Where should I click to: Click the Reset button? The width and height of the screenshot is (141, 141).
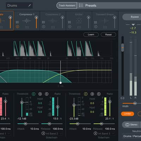pos(108,35)
